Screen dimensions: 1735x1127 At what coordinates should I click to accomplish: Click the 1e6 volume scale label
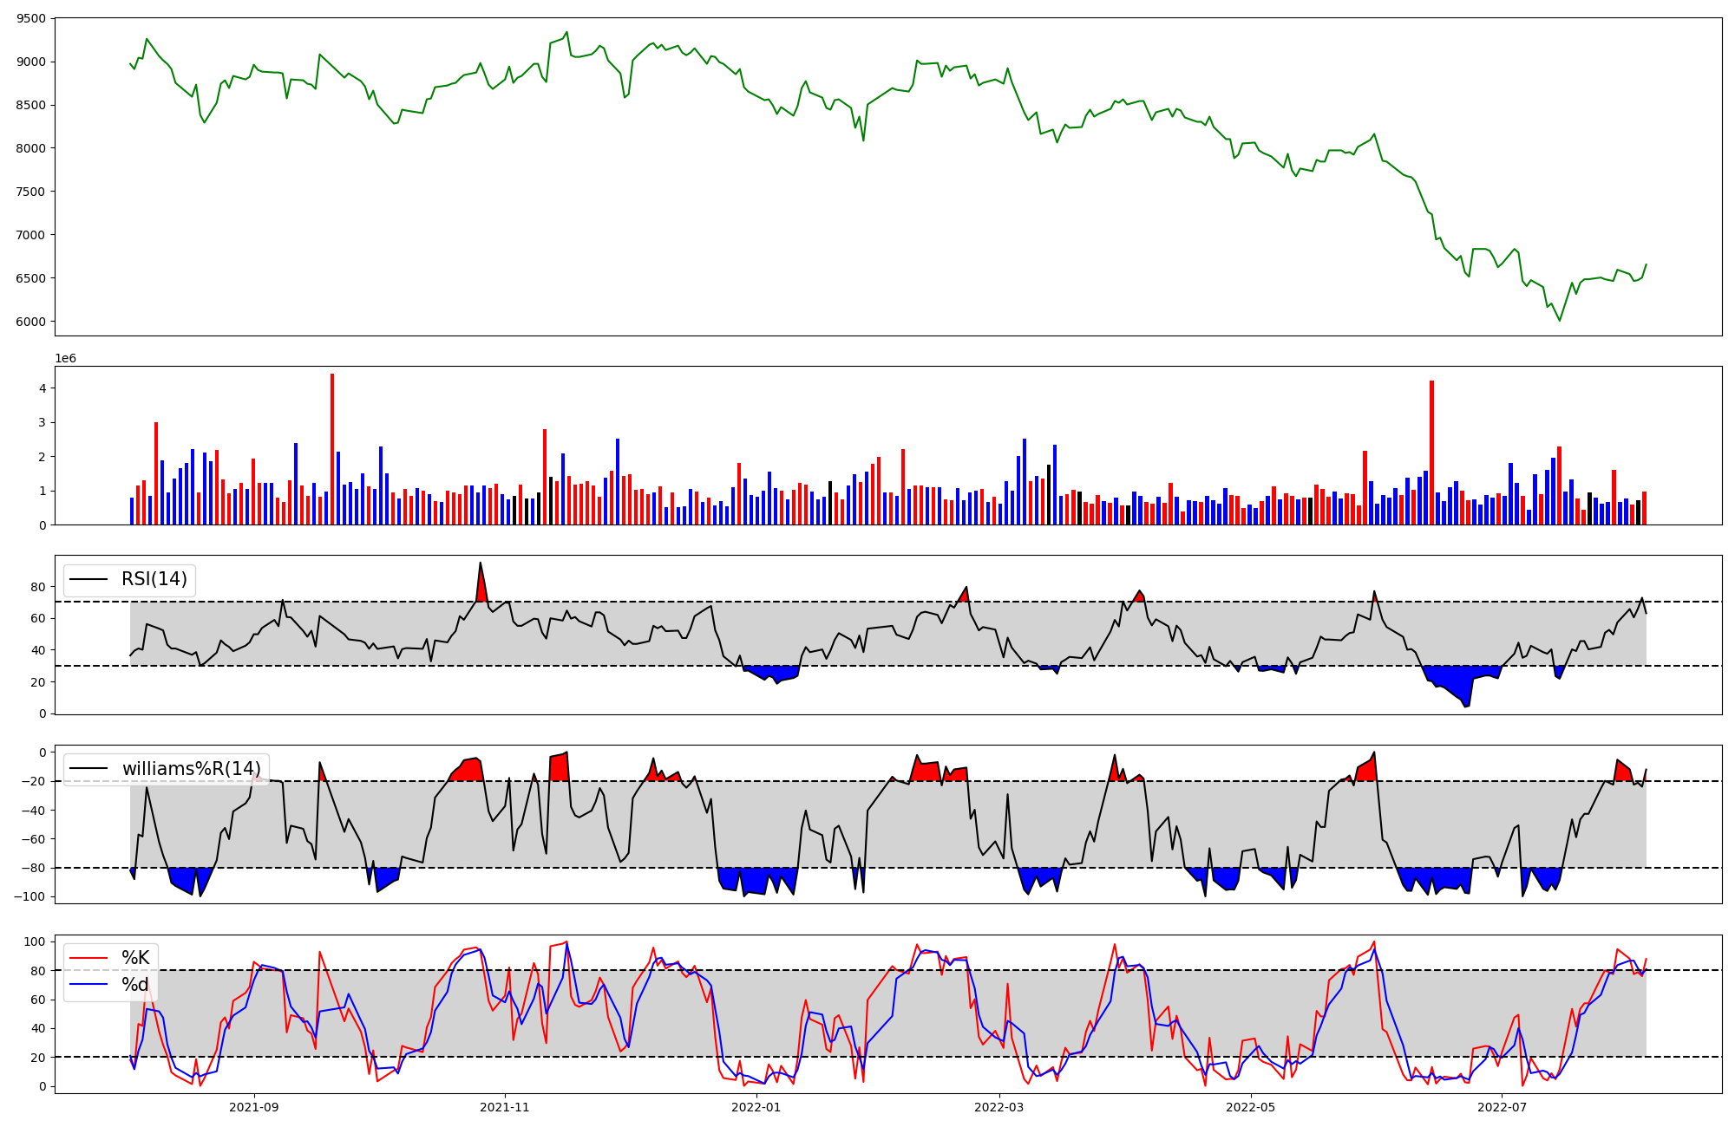[65, 359]
